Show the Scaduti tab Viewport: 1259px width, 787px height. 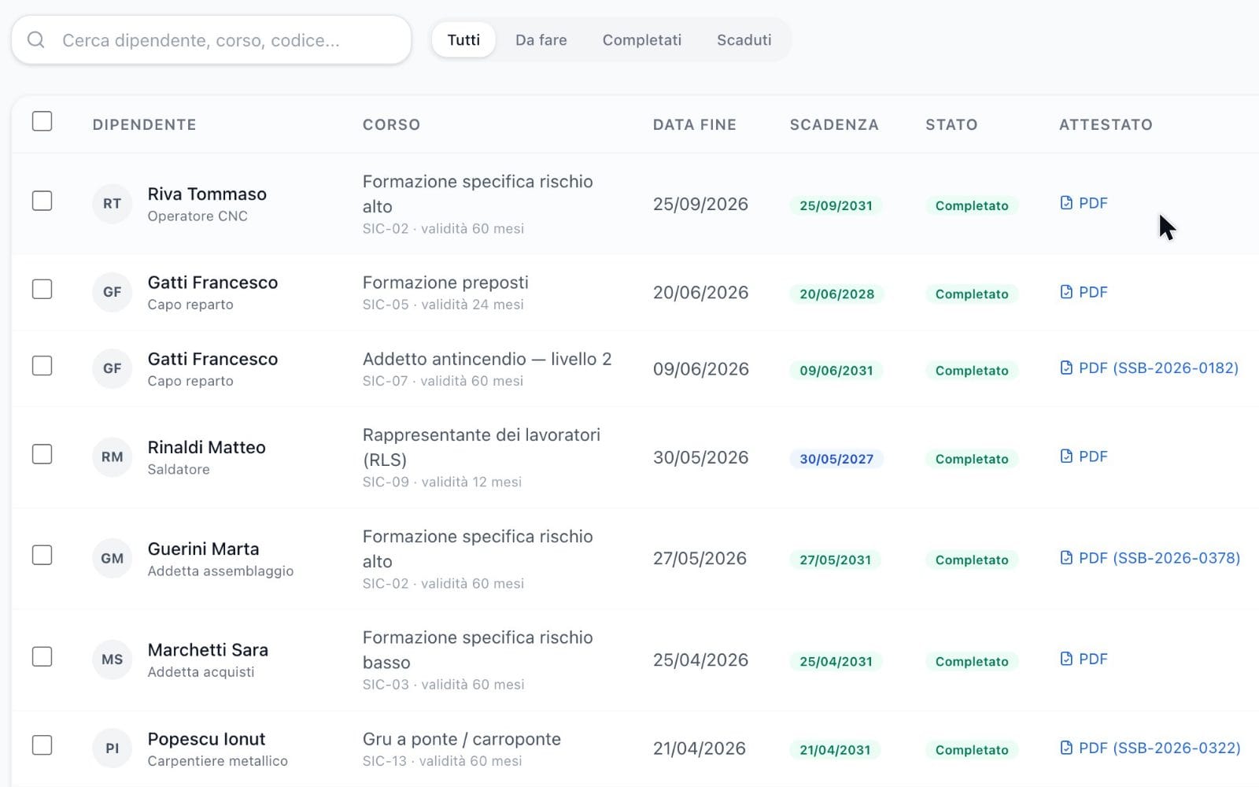pyautogui.click(x=744, y=40)
